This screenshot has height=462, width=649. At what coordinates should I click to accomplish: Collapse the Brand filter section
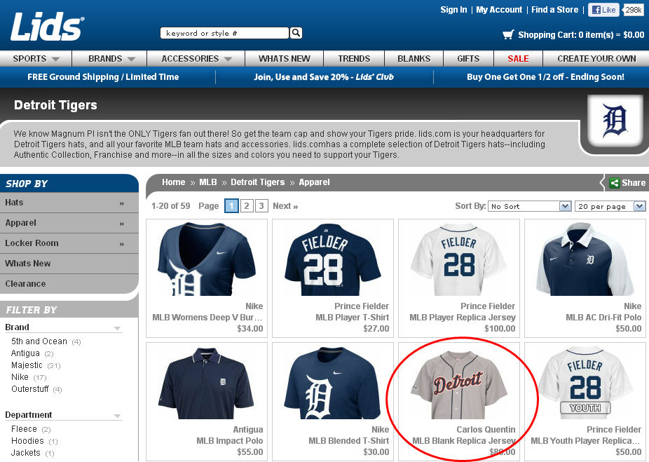click(117, 328)
